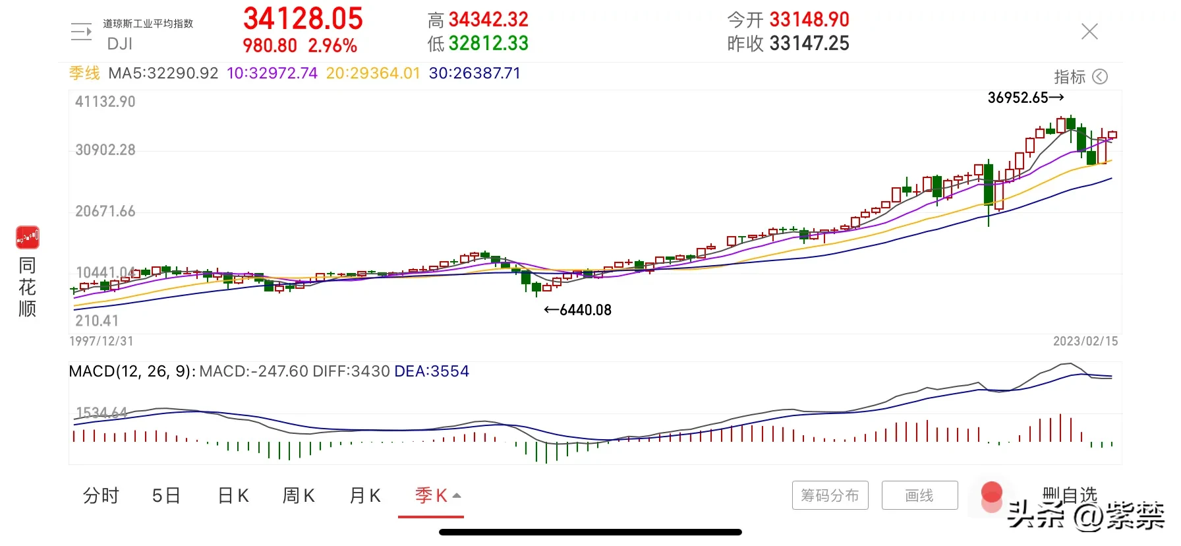This screenshot has height=546, width=1181.
Task: Tap the 30902.28 price axis label
Action: click(105, 150)
